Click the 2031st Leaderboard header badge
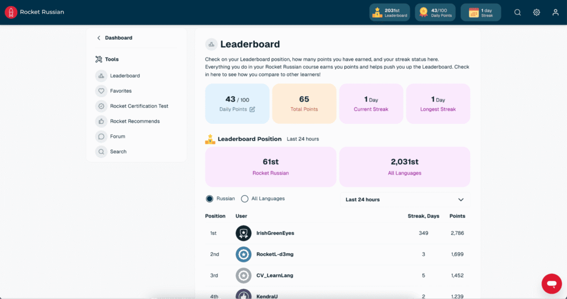 pyautogui.click(x=389, y=12)
